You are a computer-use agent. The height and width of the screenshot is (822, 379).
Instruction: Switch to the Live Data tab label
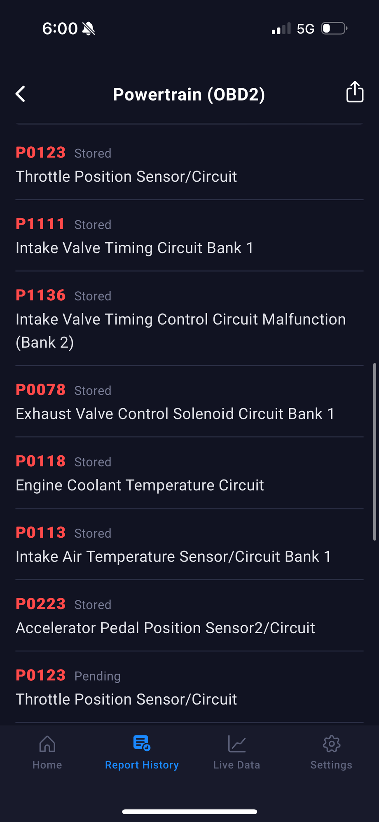[237, 765]
